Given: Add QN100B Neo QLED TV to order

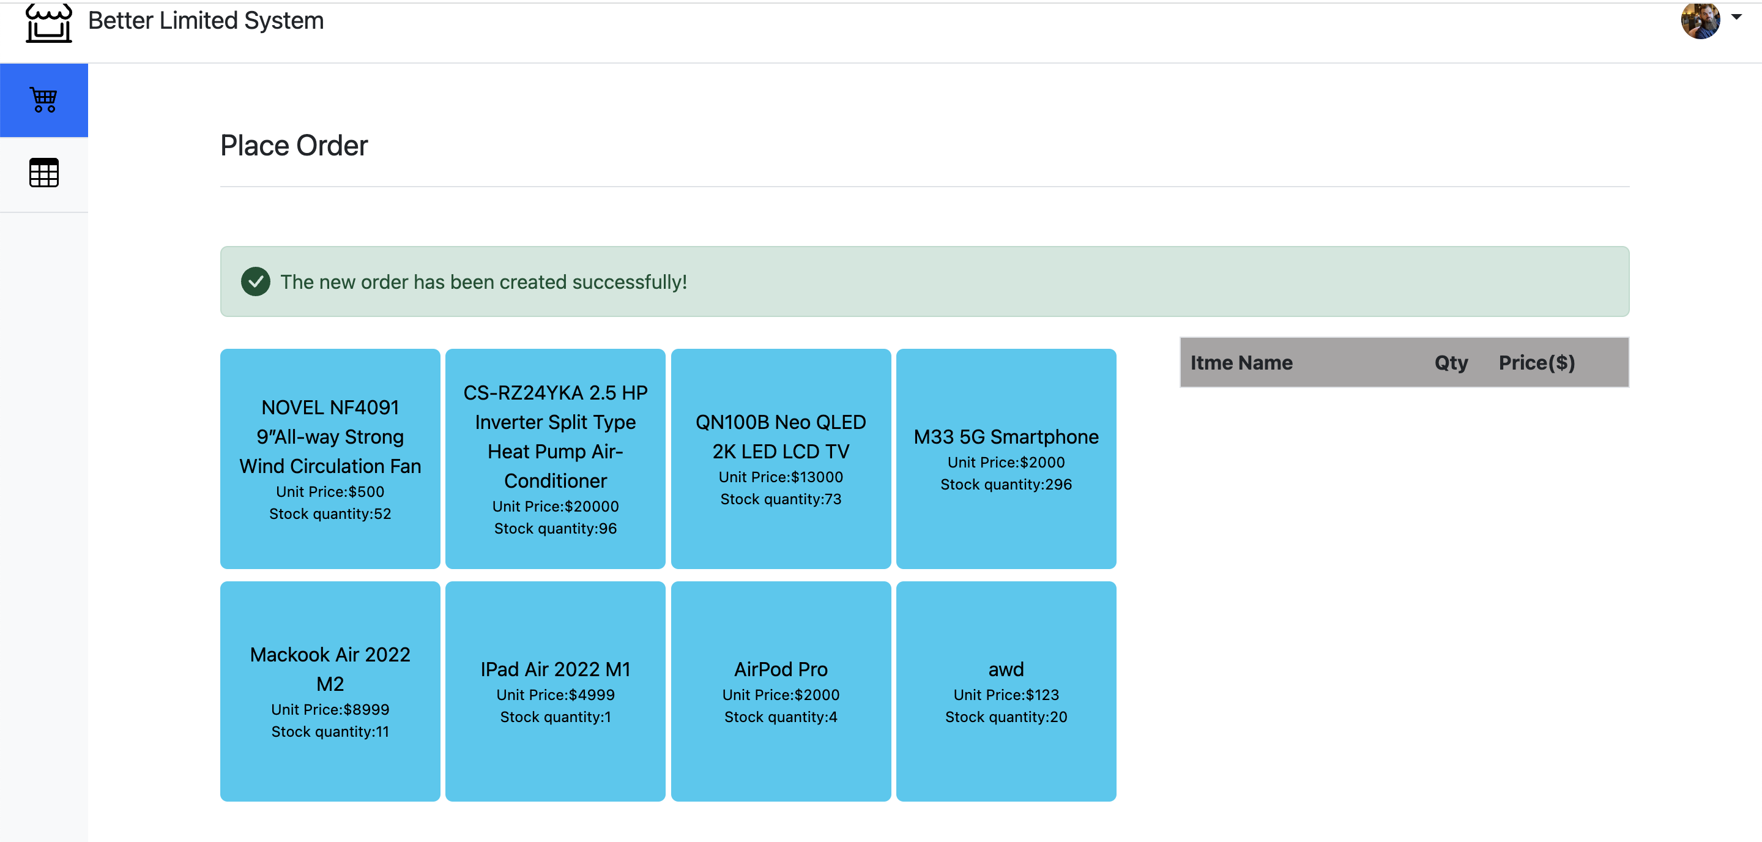Looking at the screenshot, I should (781, 459).
